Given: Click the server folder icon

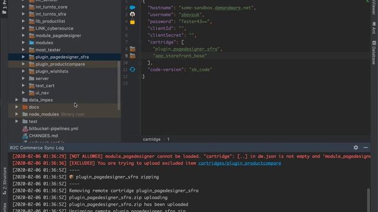Looking at the screenshot, I should (31, 78).
